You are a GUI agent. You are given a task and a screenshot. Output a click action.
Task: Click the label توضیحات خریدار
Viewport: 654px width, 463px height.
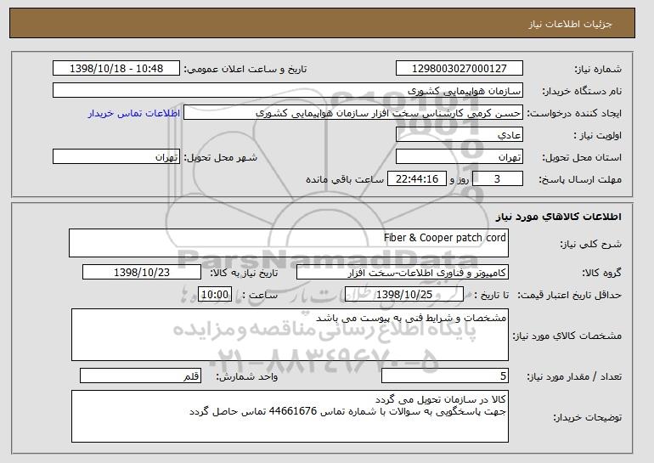click(x=588, y=417)
